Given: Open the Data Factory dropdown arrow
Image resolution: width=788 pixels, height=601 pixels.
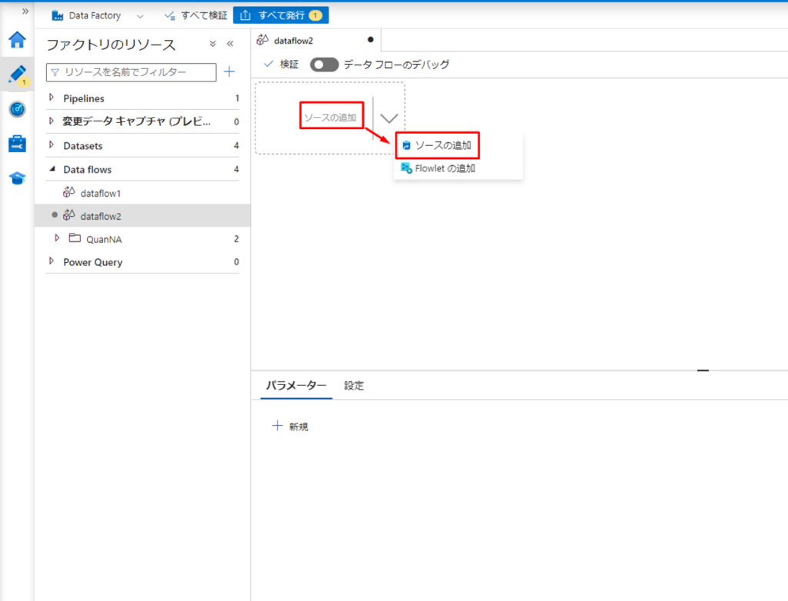Looking at the screenshot, I should tap(140, 16).
